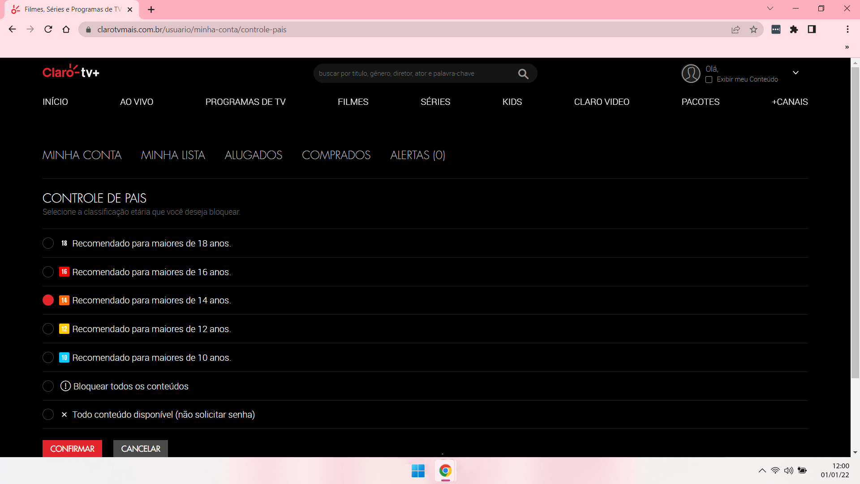Open the AO VIVO section

pos(137,102)
